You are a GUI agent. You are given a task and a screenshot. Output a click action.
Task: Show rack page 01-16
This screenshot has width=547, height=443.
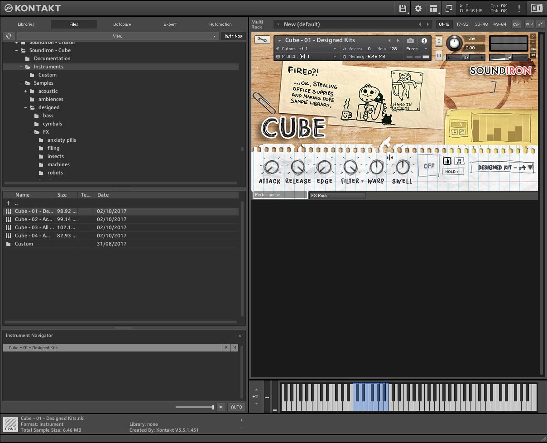click(444, 24)
